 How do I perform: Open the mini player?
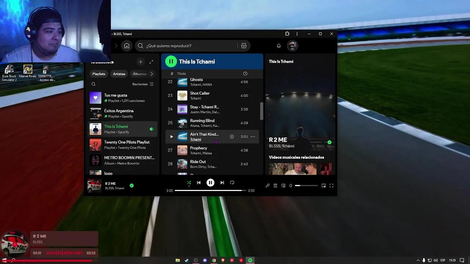coord(323,186)
